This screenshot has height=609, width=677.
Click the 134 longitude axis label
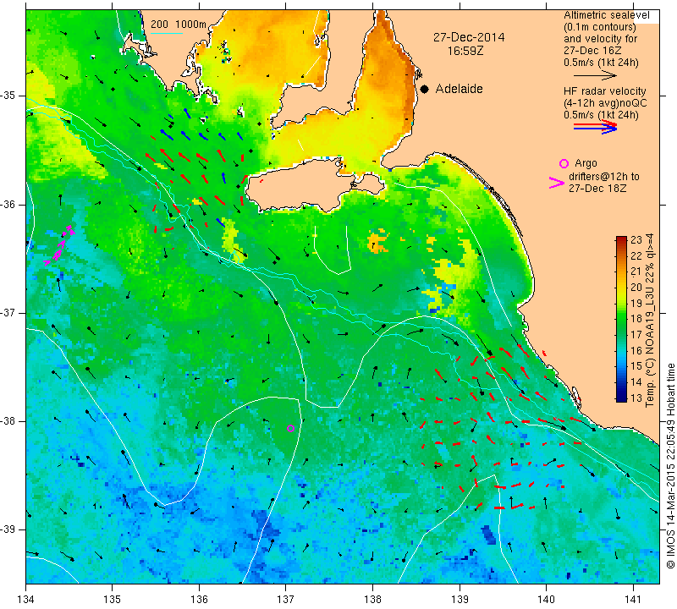pyautogui.click(x=26, y=599)
